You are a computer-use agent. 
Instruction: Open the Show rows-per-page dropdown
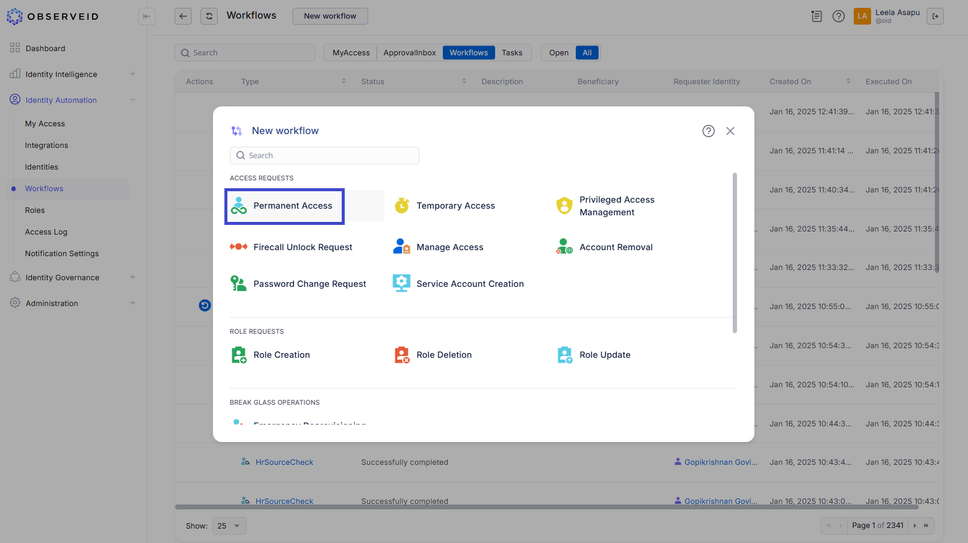(229, 526)
